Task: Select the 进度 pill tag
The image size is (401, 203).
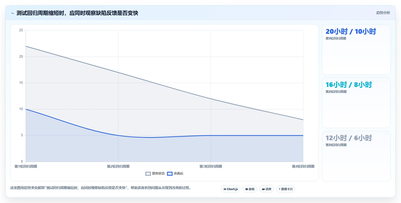Action: click(267, 189)
